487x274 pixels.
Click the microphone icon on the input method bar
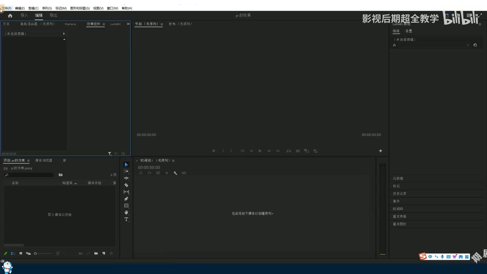(x=442, y=257)
